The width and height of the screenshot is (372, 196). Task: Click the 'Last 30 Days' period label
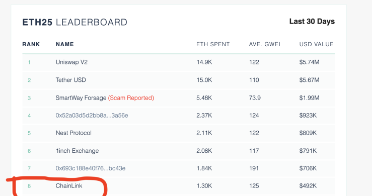(312, 21)
